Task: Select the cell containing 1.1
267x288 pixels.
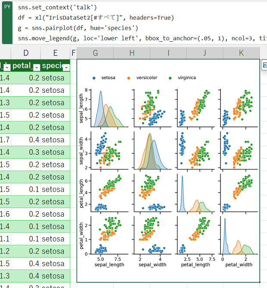Action: 5,239
